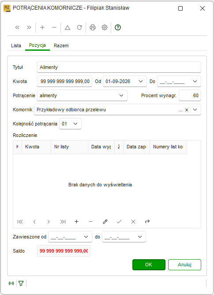Click the curved redo arrow in grid navigator
This screenshot has height=295, width=214.
click(x=147, y=221)
